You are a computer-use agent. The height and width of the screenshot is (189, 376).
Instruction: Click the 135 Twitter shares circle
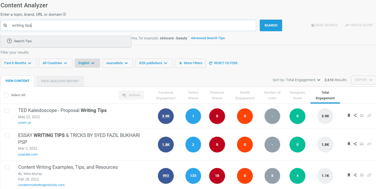pos(193,176)
